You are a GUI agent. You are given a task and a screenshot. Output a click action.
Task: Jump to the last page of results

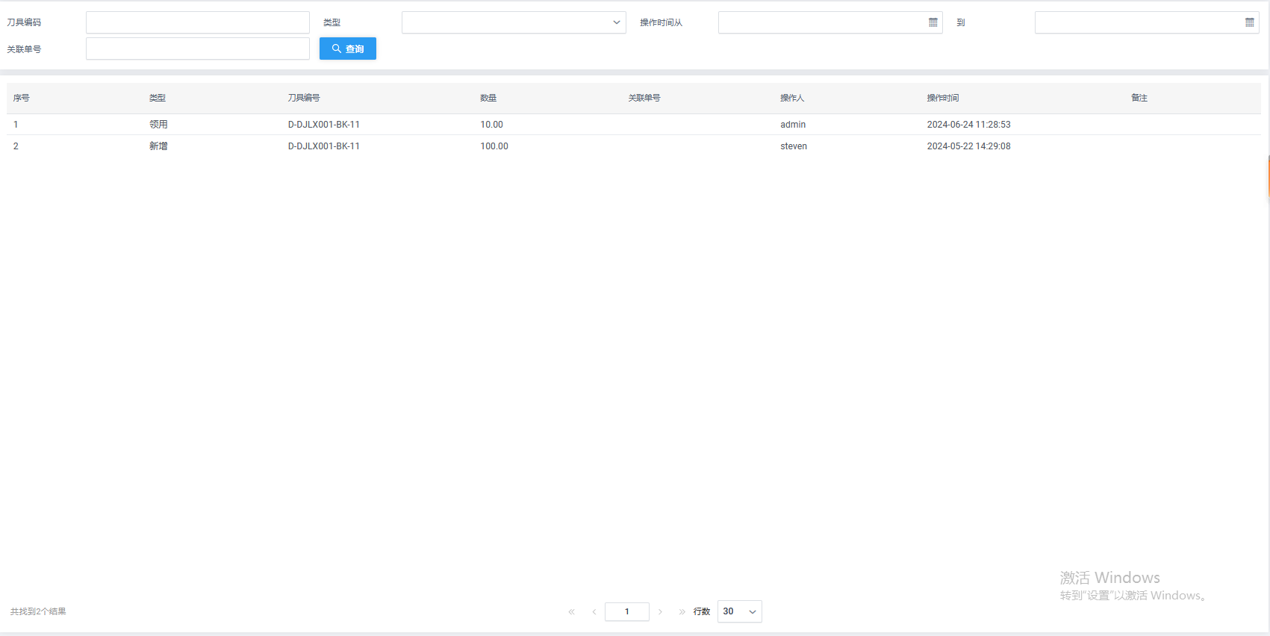click(682, 612)
